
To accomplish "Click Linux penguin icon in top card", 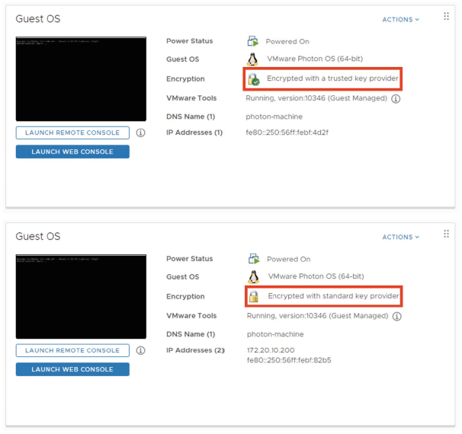I will pyautogui.click(x=252, y=59).
